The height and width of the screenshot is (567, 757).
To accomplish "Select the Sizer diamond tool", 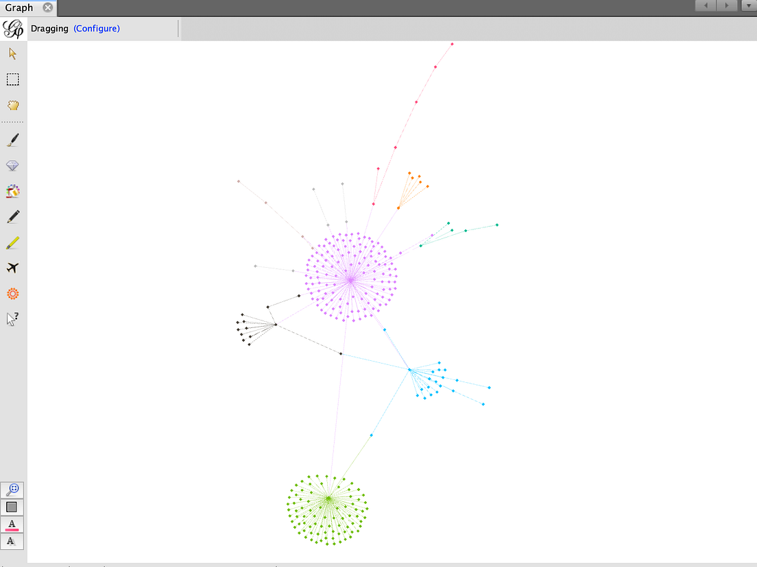I will [12, 165].
